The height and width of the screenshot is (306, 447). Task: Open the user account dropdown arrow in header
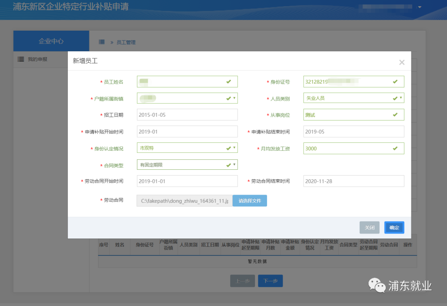pyautogui.click(x=420, y=7)
